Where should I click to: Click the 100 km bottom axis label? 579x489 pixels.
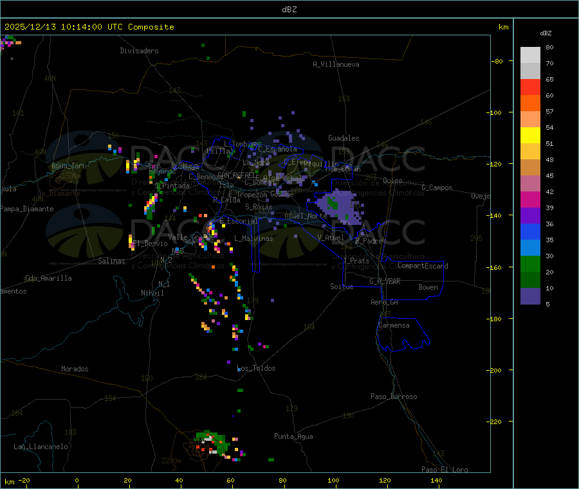(x=333, y=480)
